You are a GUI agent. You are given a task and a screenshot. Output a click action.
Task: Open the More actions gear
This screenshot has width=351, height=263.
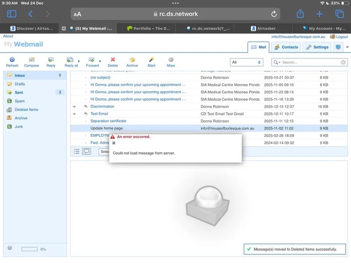[171, 62]
